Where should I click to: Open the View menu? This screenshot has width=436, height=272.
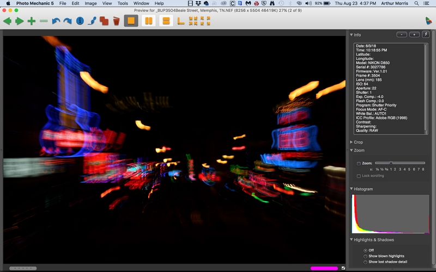coord(107,3)
